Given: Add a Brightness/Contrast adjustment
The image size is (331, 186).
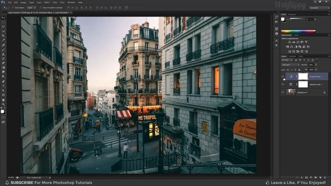Looking at the screenshot, I should [290, 42].
